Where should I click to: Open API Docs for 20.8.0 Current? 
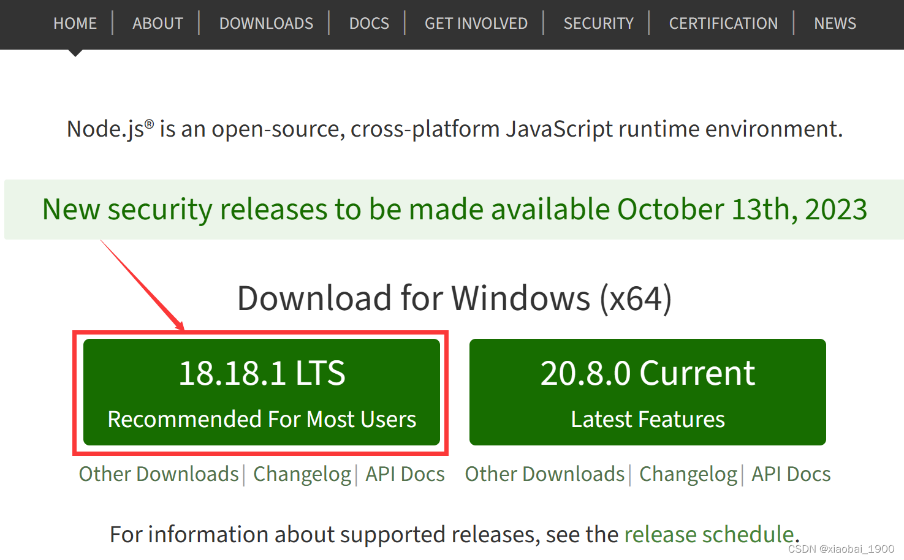(x=791, y=474)
